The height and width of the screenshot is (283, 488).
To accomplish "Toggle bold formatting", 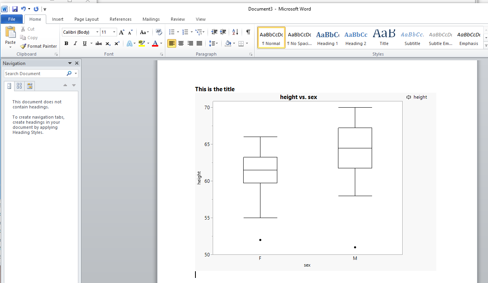I will coord(66,43).
